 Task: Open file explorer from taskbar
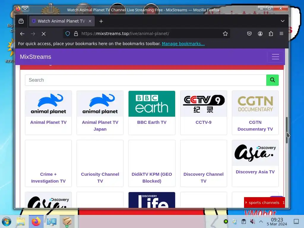21,221
